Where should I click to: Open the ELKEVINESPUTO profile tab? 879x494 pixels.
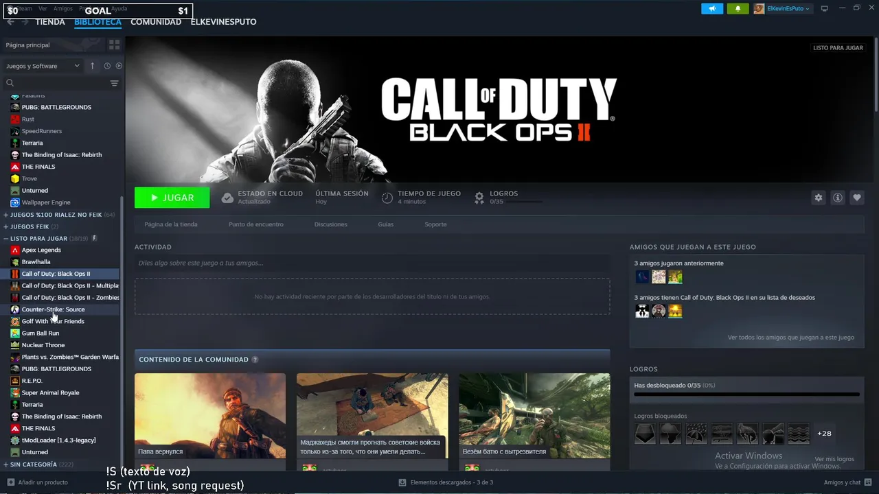(223, 22)
